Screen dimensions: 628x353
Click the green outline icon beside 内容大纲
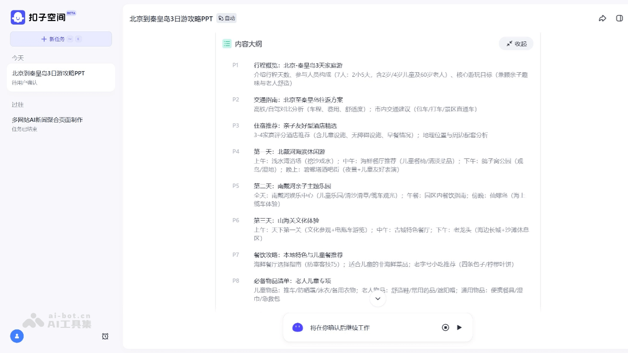[x=227, y=44]
